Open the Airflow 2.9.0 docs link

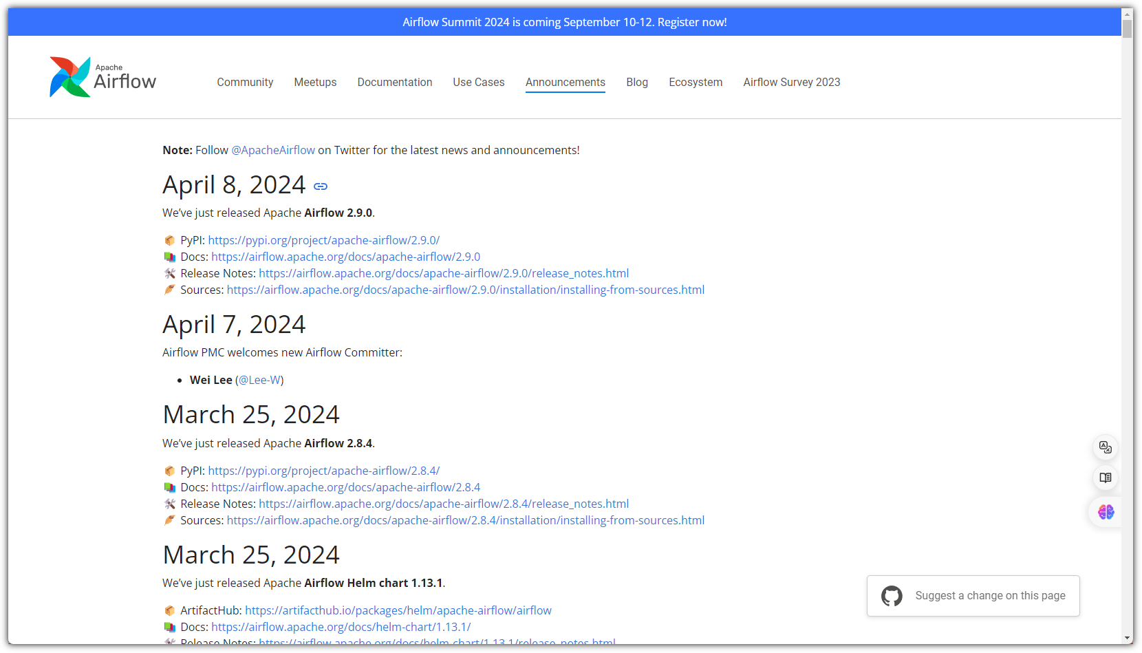point(345,257)
